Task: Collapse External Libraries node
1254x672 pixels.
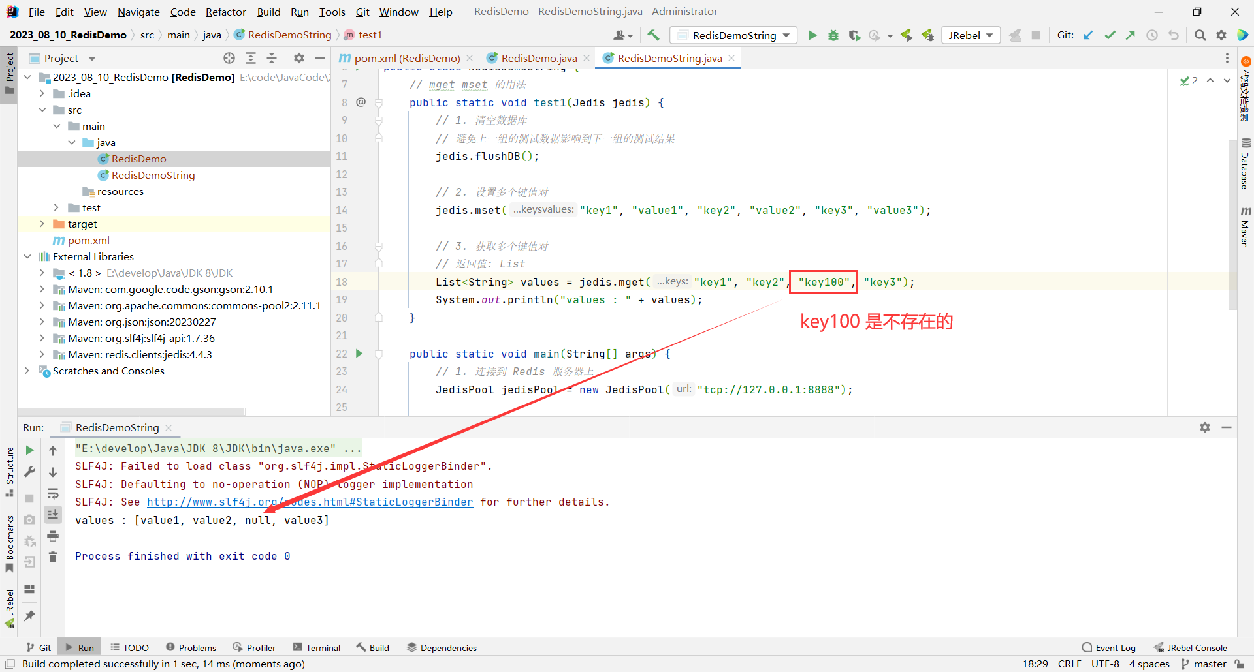Action: coord(27,256)
